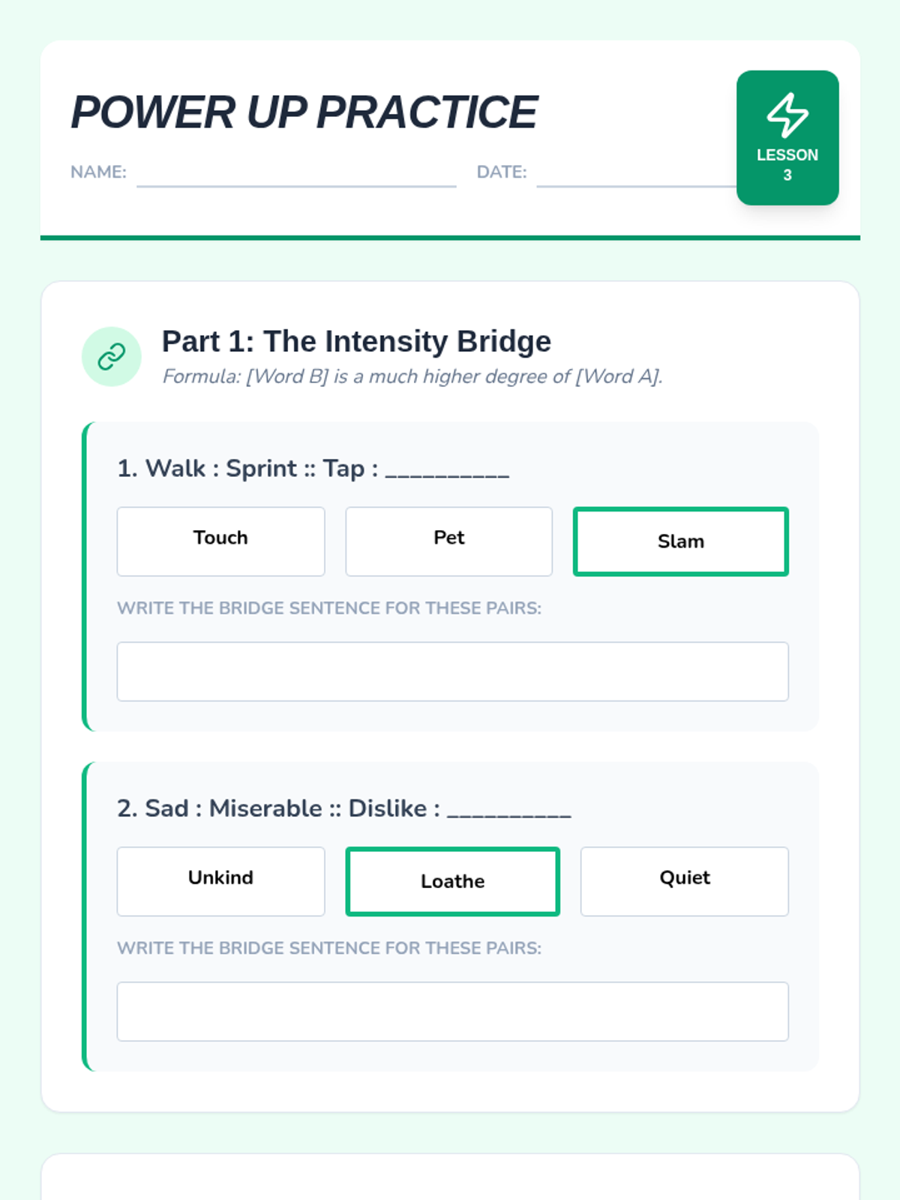Focus the bridge sentence box for question 1

[x=452, y=671]
